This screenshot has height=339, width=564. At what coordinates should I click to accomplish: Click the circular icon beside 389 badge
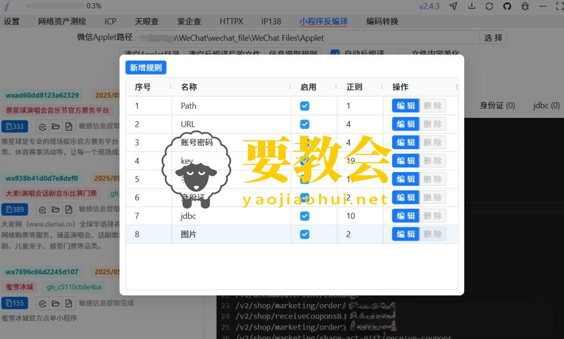(x=42, y=209)
